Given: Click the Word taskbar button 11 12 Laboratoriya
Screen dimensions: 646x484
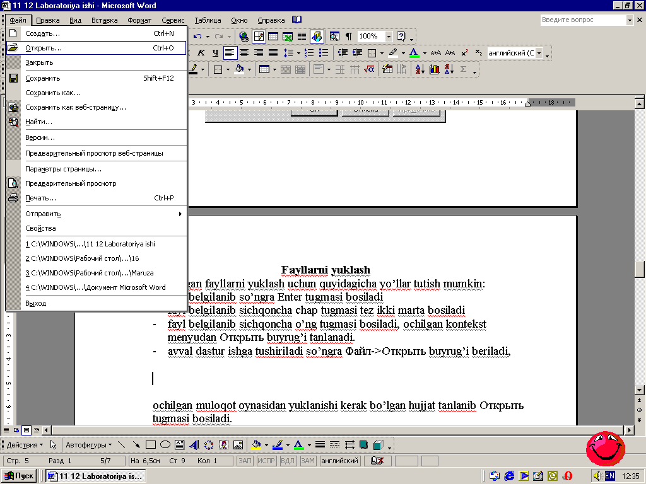Looking at the screenshot, I should pyautogui.click(x=95, y=476).
